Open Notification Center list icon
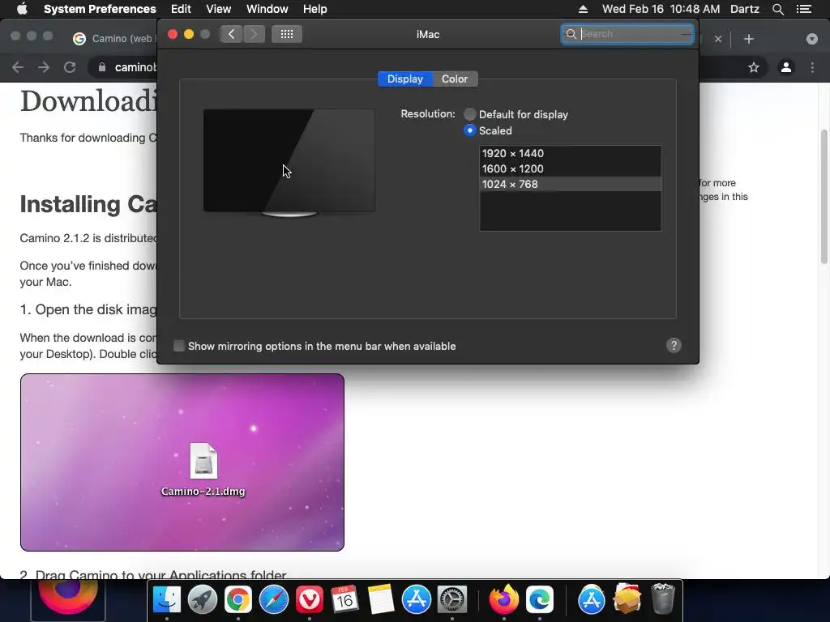Viewport: 830px width, 622px height. coord(804,9)
